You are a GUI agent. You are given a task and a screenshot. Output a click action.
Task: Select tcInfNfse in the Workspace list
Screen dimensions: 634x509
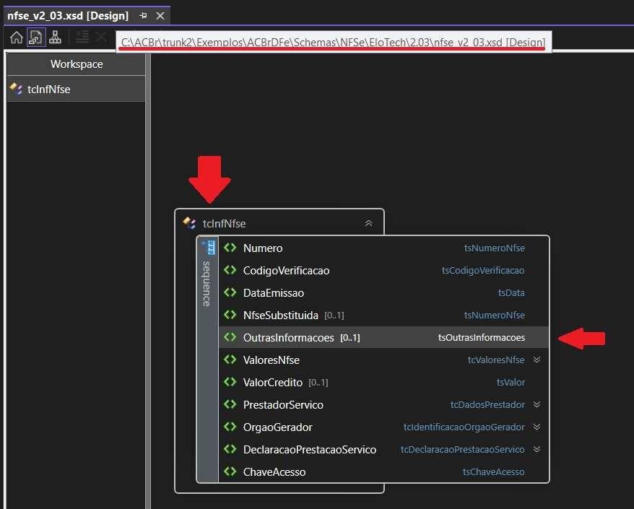(x=77, y=90)
